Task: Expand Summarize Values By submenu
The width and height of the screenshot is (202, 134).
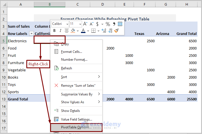Action: [76, 94]
